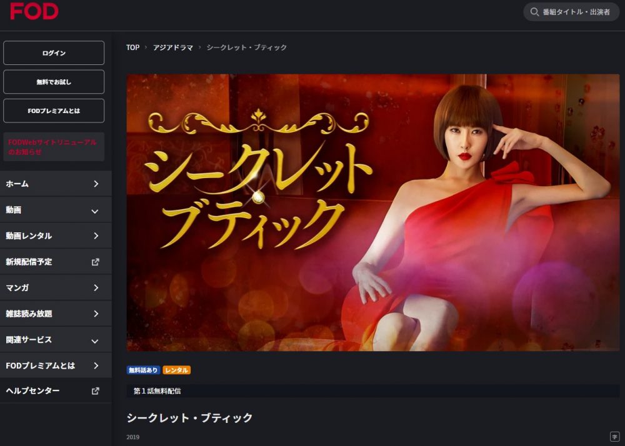Select 動画 in the sidebar
This screenshot has height=446, width=625.
point(56,210)
